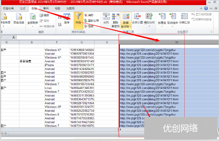Click the Excel Help question mark icon
Image resolution: width=219 pixels, height=141 pixels.
pyautogui.click(x=206, y=8)
